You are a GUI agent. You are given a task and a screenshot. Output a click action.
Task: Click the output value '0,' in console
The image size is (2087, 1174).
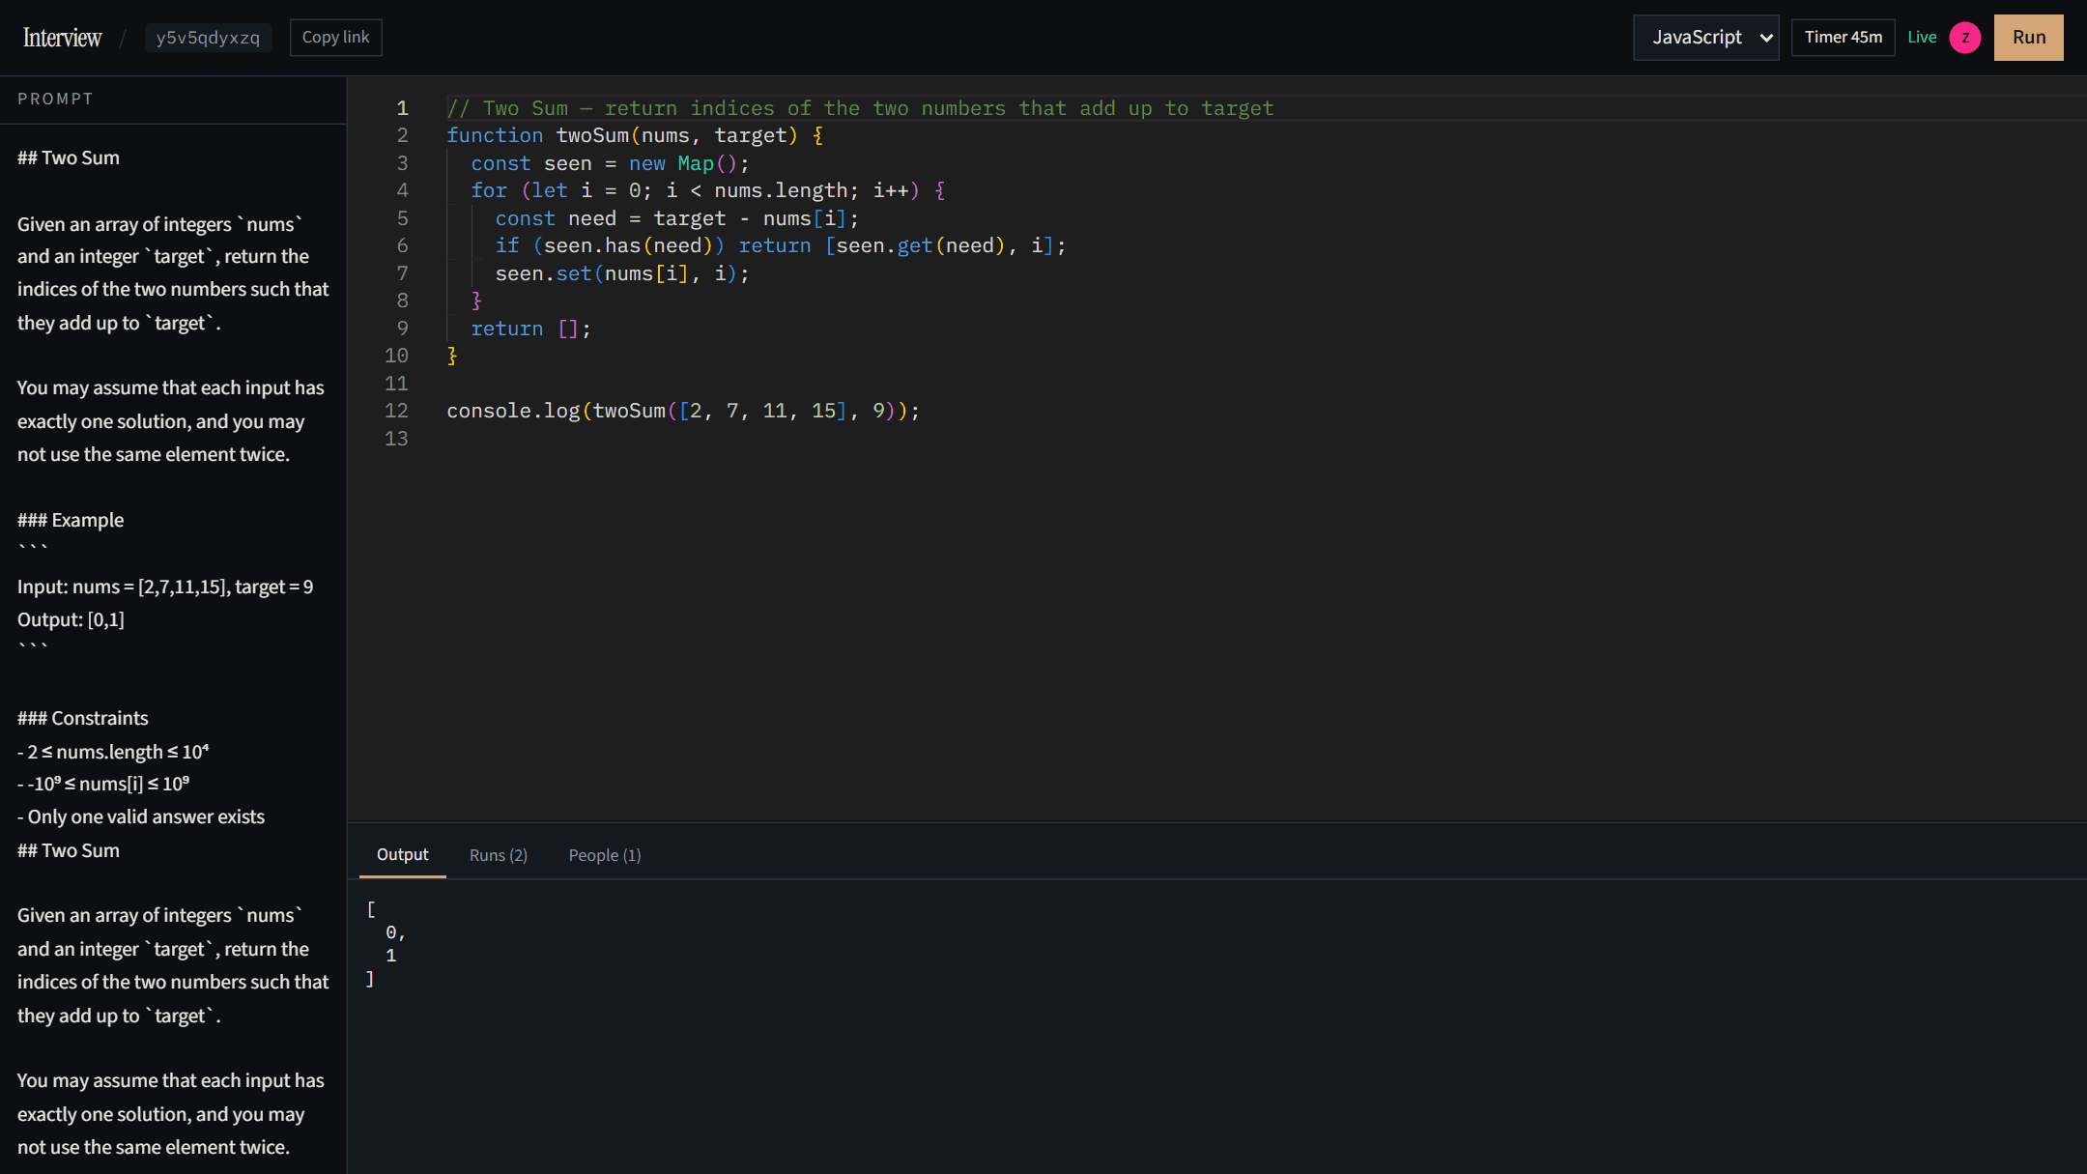395,932
